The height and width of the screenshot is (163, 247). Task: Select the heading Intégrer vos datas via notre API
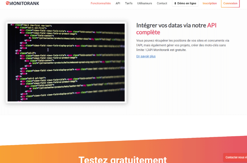(176, 29)
